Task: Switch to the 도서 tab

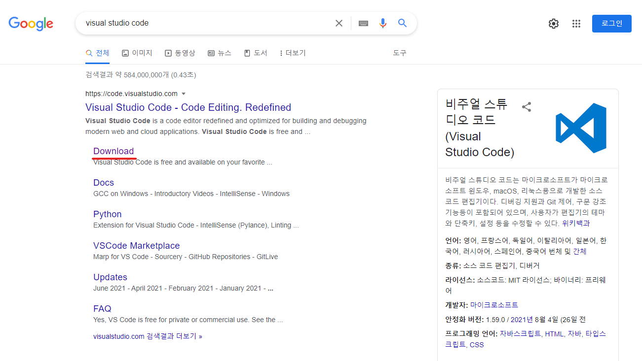Action: click(x=256, y=53)
